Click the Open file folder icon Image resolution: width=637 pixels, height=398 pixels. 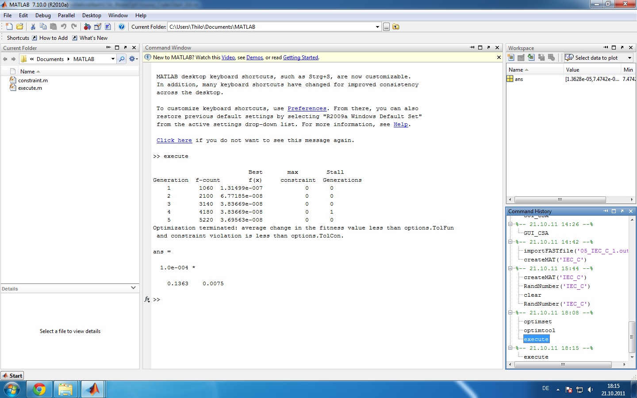click(x=19, y=27)
